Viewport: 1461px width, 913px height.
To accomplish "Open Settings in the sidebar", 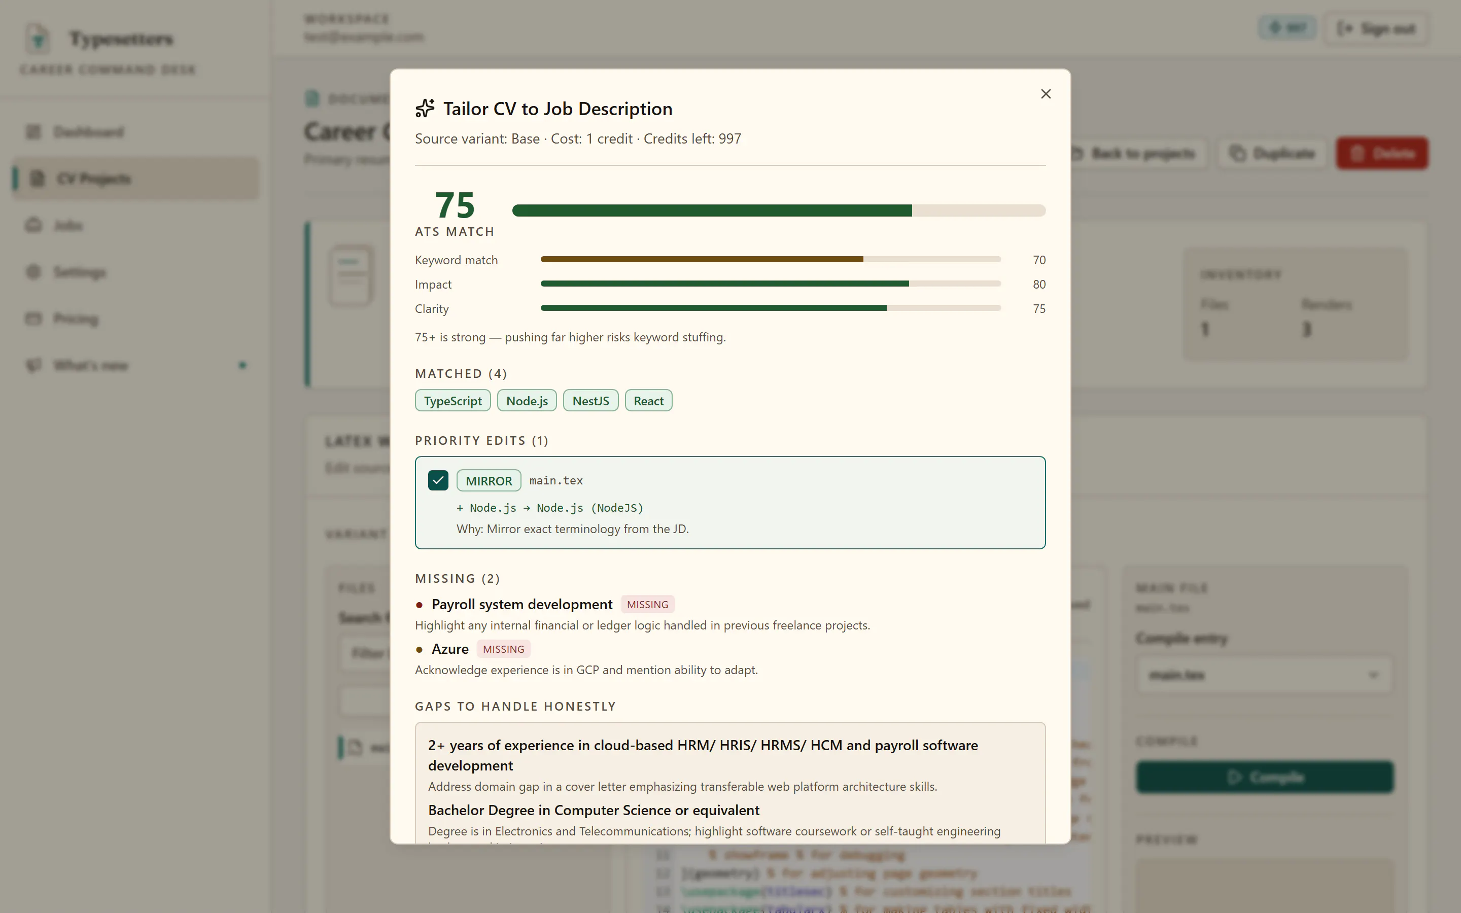I will (x=135, y=272).
